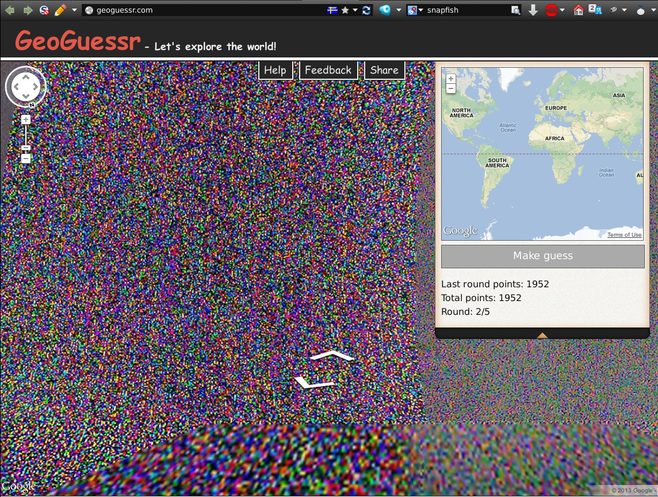Zoom out street view with minus button
Image resolution: width=658 pixels, height=497 pixels.
26,159
